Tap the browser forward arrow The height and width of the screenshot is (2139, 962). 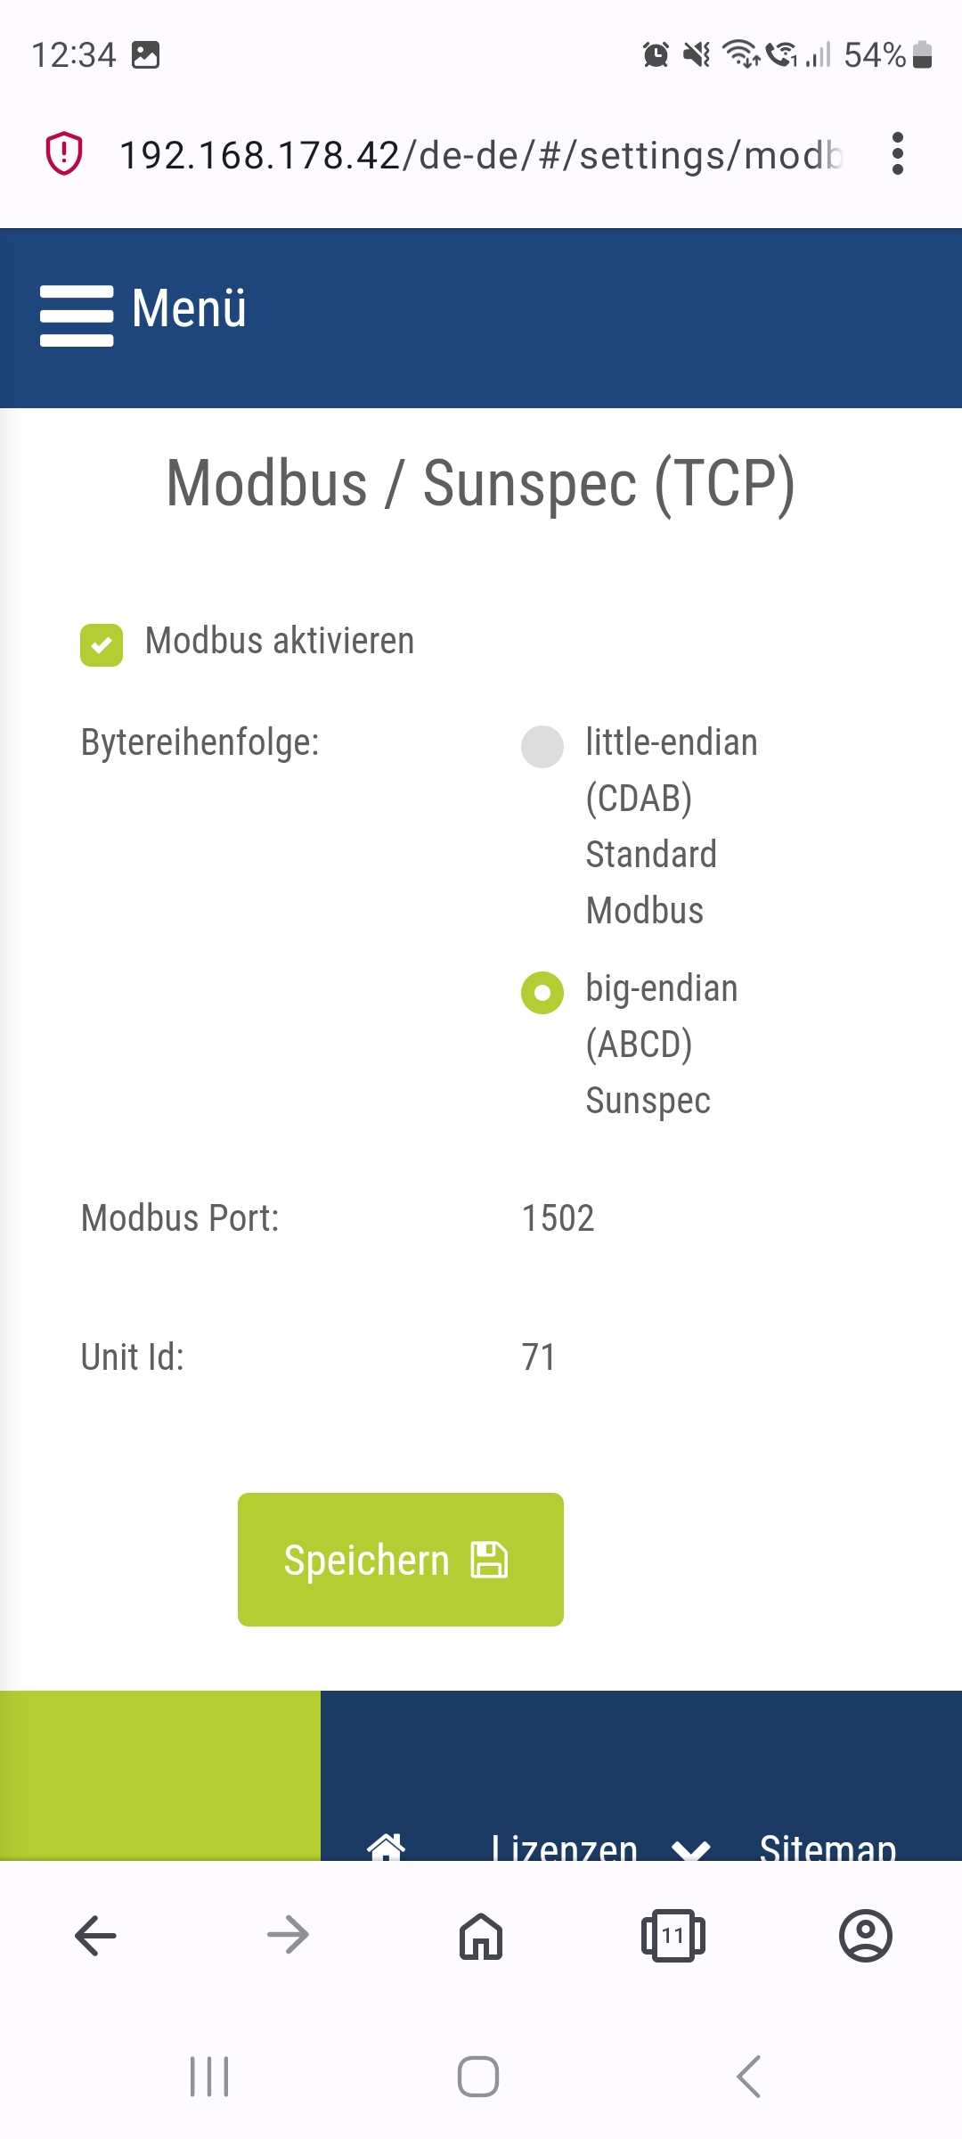coord(288,1936)
